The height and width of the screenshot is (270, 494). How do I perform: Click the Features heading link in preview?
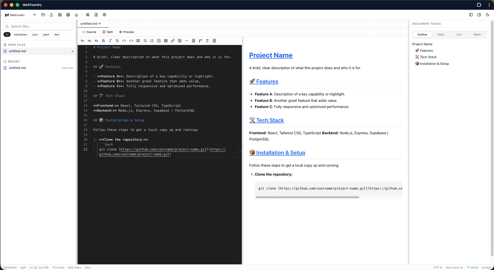pyautogui.click(x=264, y=82)
